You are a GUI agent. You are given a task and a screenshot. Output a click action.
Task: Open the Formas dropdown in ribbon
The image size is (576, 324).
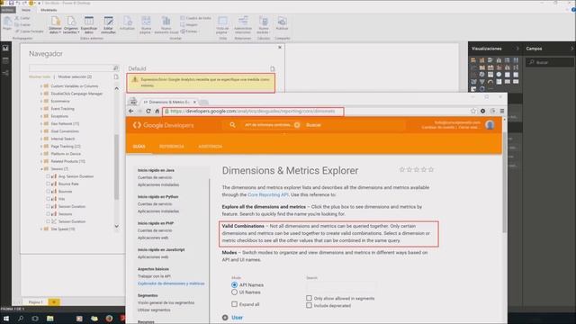coord(190,31)
